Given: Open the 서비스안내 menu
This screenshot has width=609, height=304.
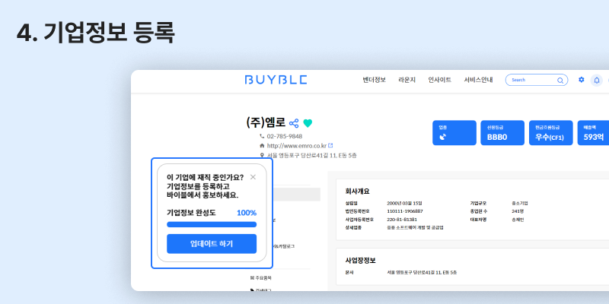Looking at the screenshot, I should coord(478,80).
